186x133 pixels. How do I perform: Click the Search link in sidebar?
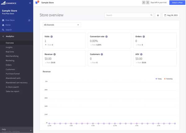coord(9,30)
